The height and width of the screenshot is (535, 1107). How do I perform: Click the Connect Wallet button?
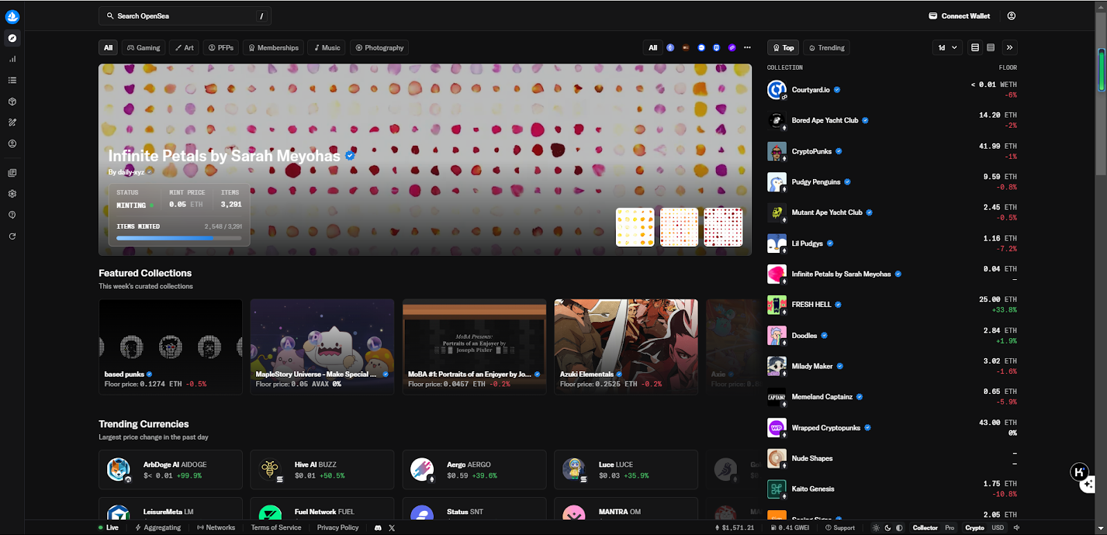point(959,16)
